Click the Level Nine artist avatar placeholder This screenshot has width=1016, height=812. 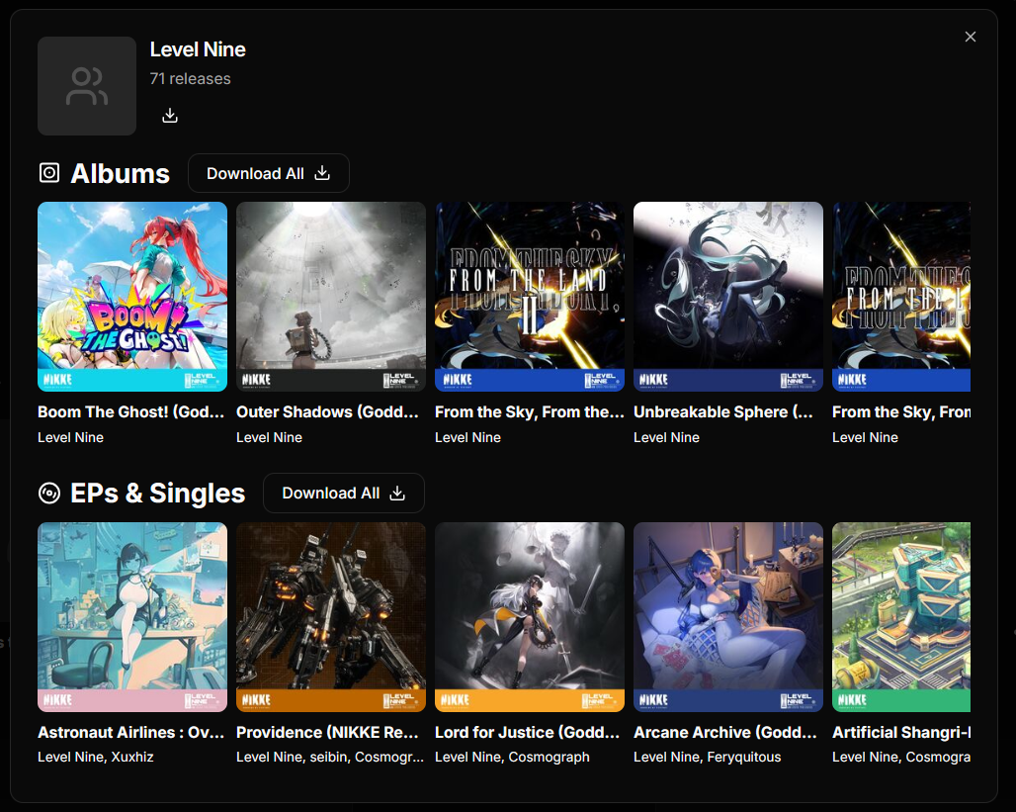pyautogui.click(x=87, y=86)
